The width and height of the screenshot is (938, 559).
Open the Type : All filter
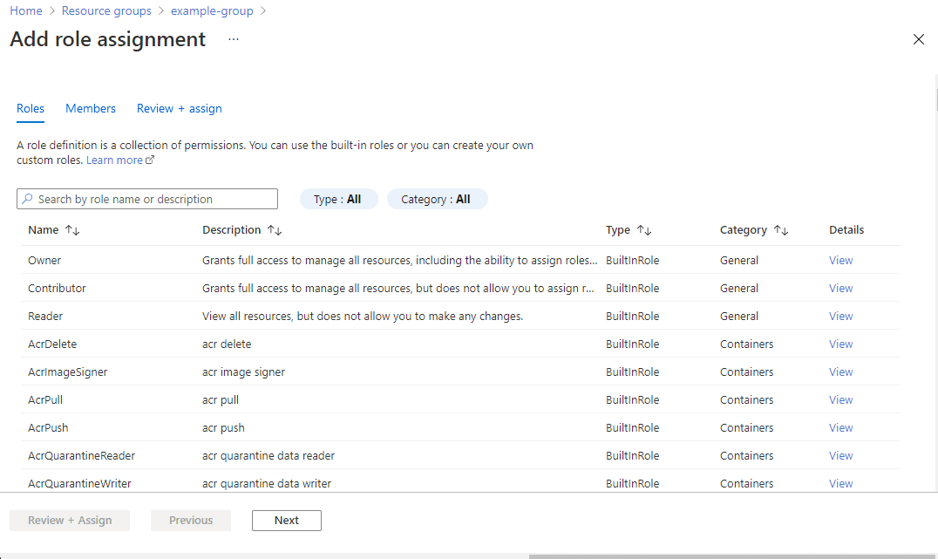(x=338, y=199)
